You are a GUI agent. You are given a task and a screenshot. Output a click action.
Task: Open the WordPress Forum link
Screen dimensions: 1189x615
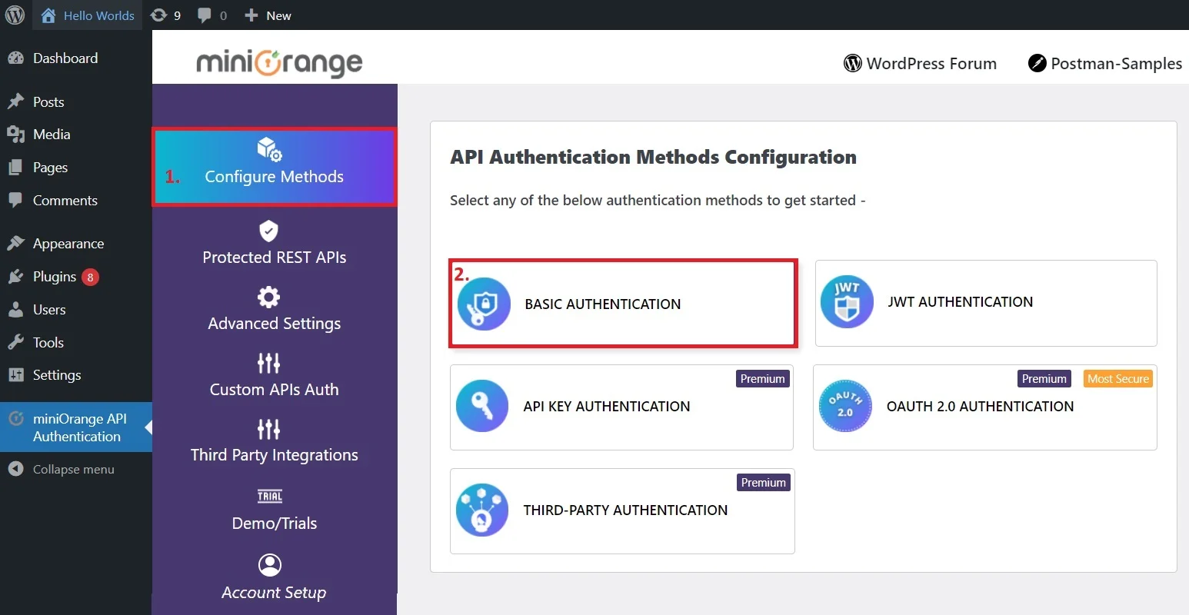coord(920,64)
